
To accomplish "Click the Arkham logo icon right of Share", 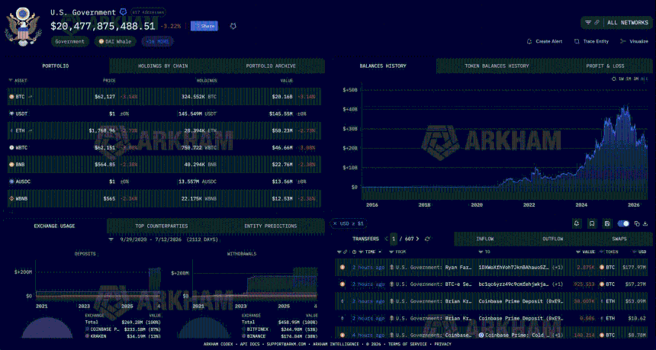I will point(233,27).
